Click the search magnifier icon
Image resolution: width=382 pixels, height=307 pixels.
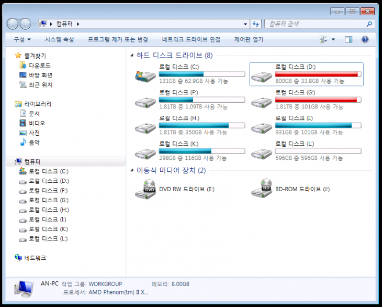tap(369, 24)
